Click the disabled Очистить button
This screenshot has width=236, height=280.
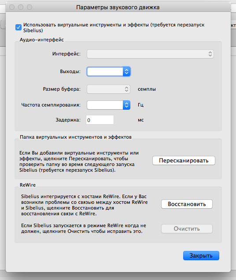click(x=187, y=229)
